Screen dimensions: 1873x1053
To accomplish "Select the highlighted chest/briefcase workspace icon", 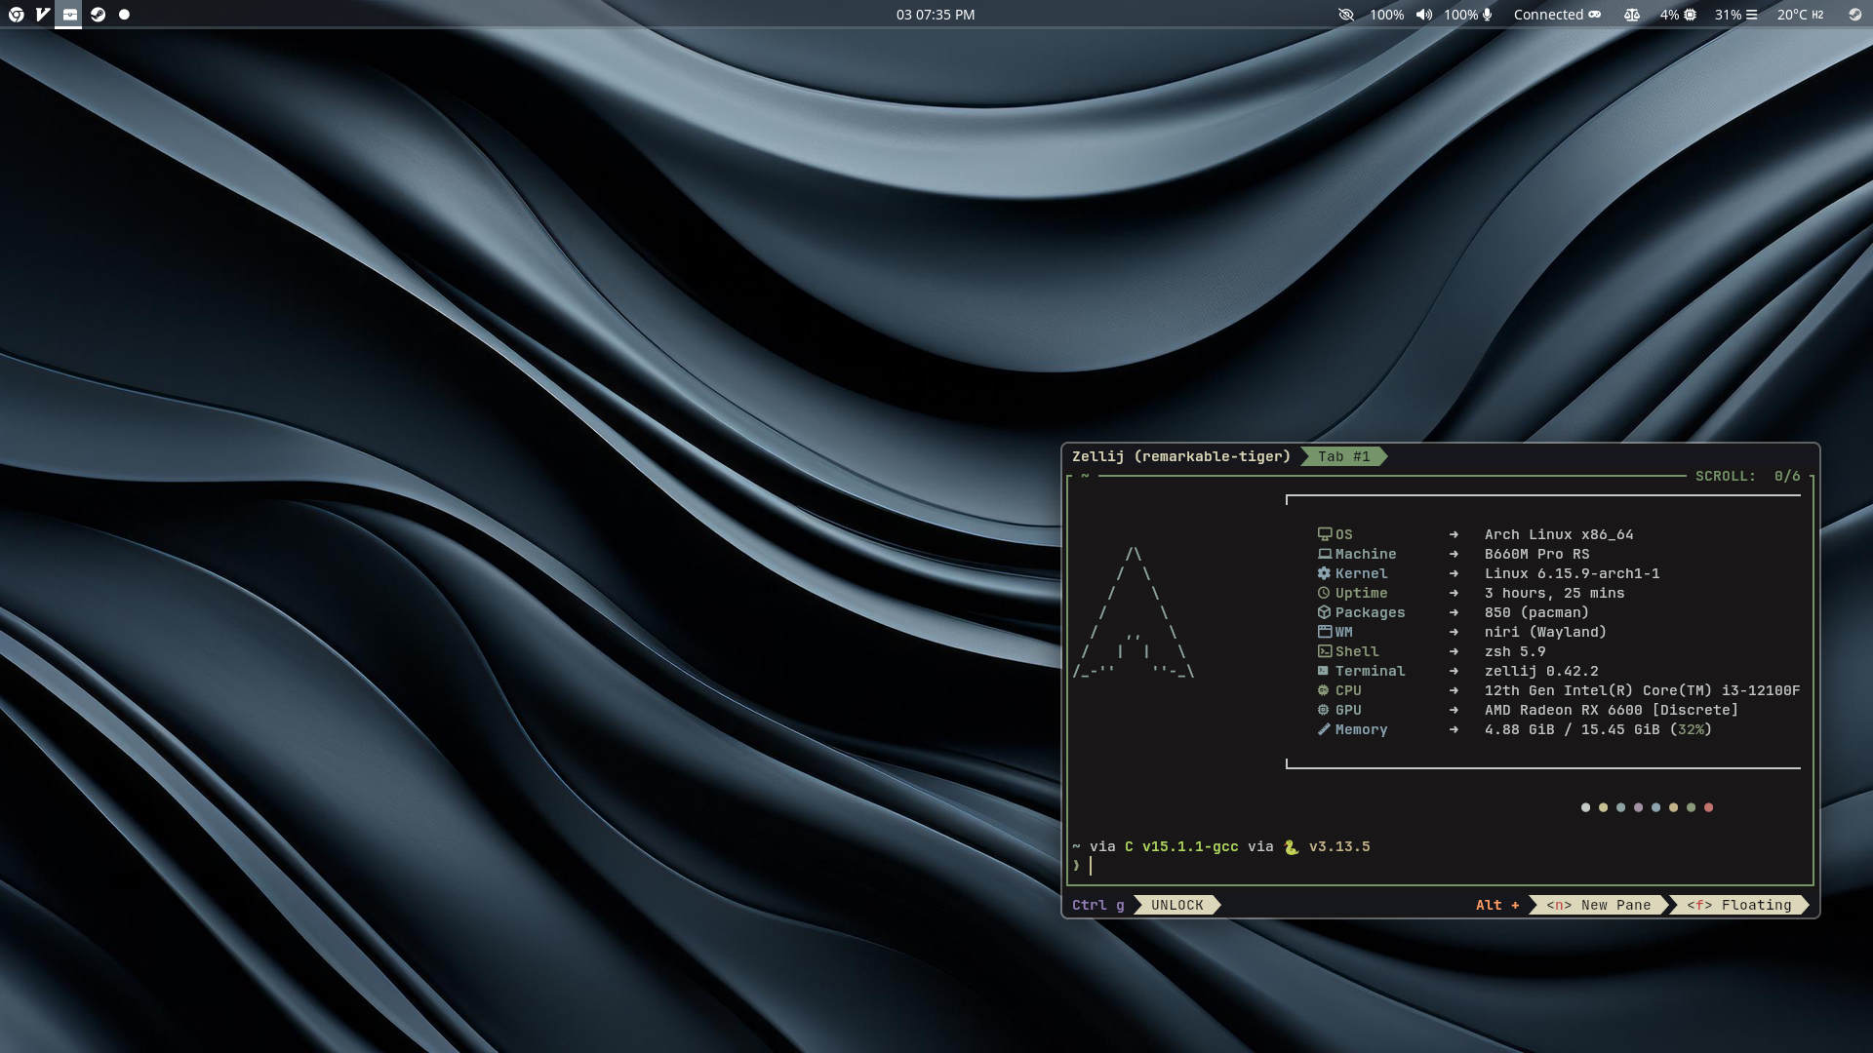I will pos(69,15).
